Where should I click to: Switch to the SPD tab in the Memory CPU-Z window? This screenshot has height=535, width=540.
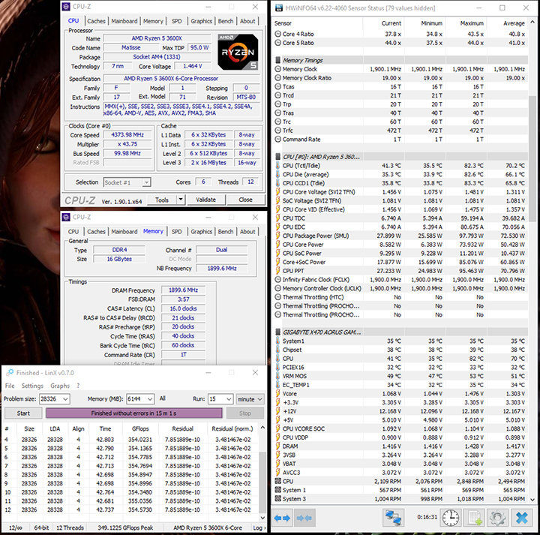176,232
